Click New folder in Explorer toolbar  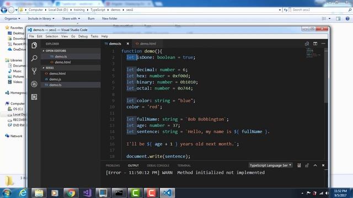pos(110,18)
